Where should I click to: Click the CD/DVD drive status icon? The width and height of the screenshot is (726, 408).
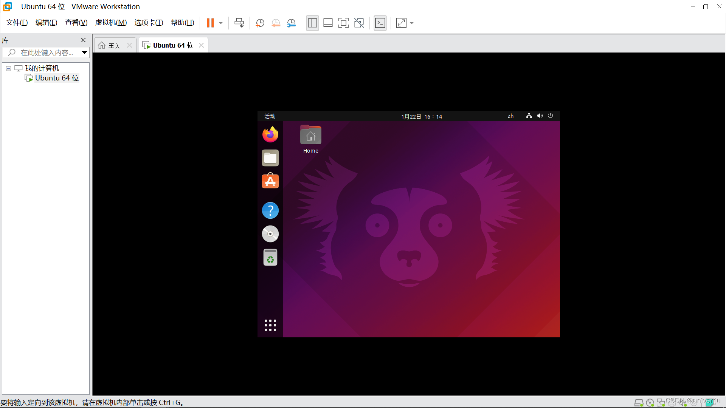pos(650,403)
